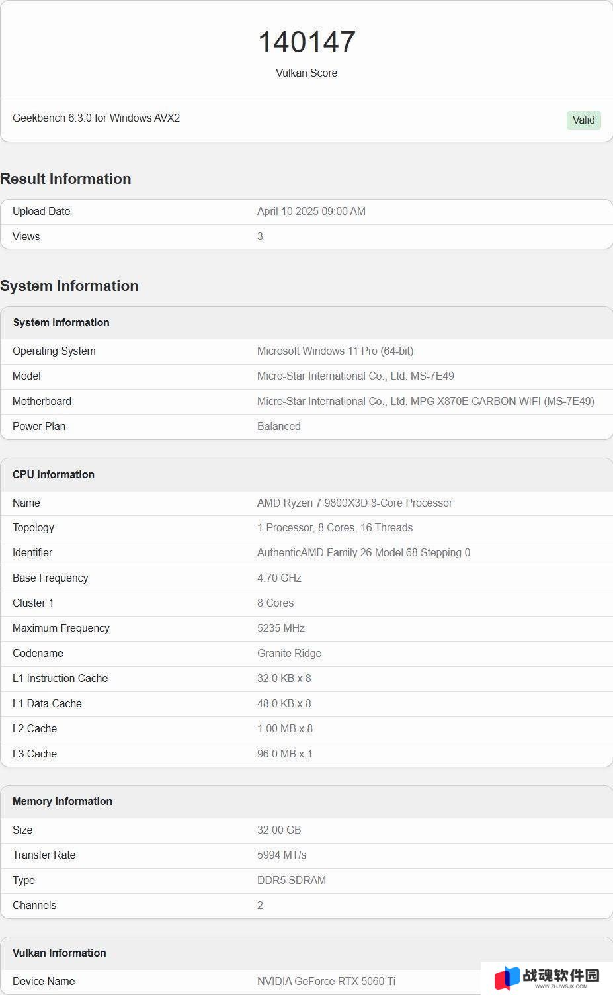Select the 1 Processor, 8 Cores, 16 Threads value
This screenshot has height=995, width=613.
[335, 527]
